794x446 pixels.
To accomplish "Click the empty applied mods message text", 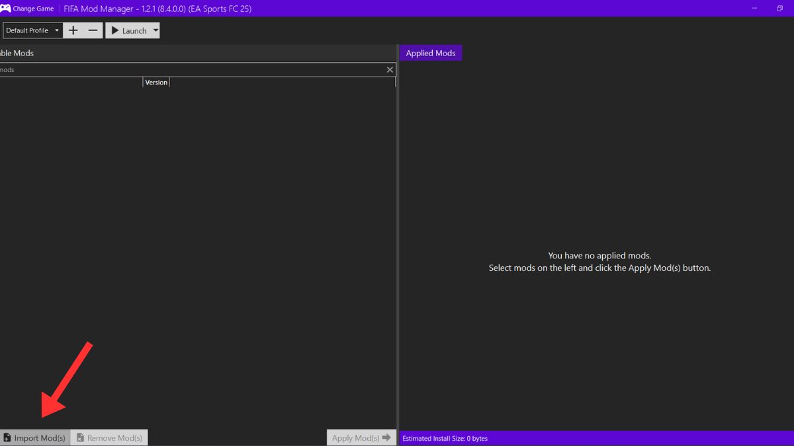I will 599,262.
